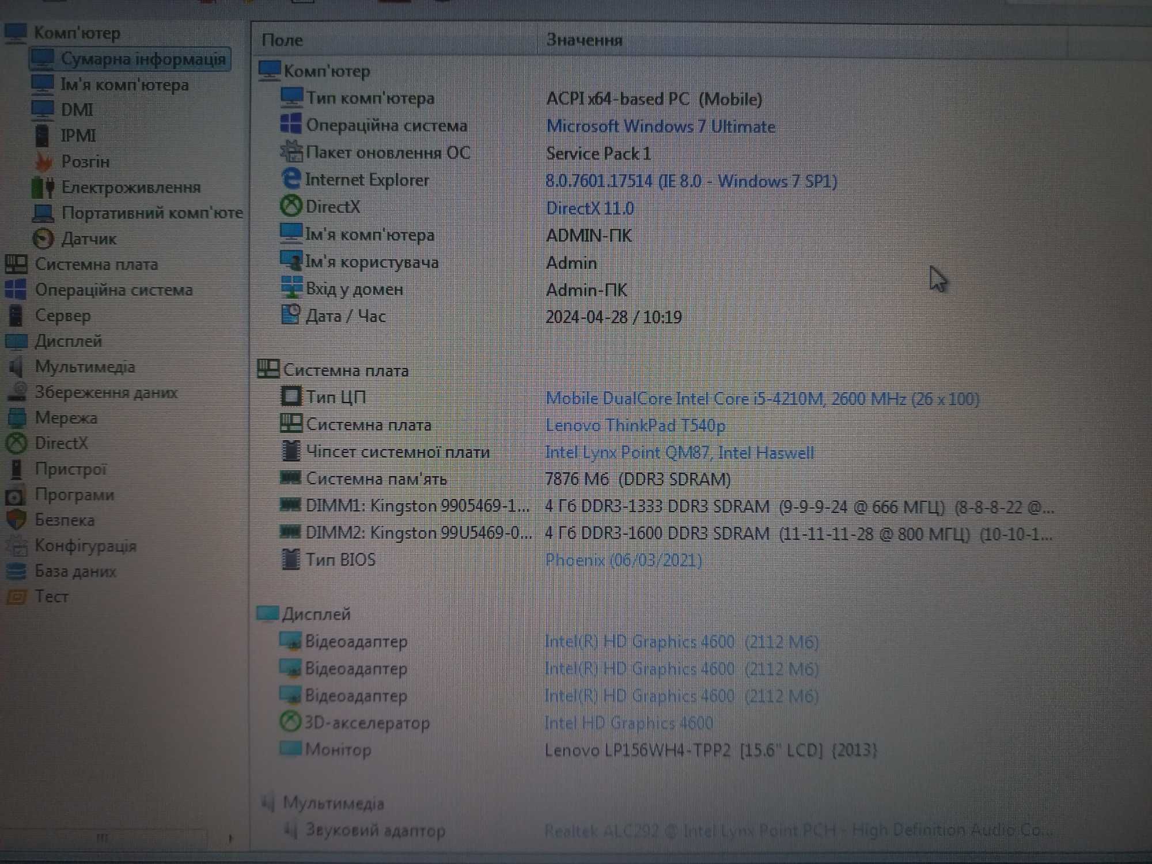Screen dimensions: 1152x864
Task: Click the Програми icon in sidebar
Action: pos(16,495)
